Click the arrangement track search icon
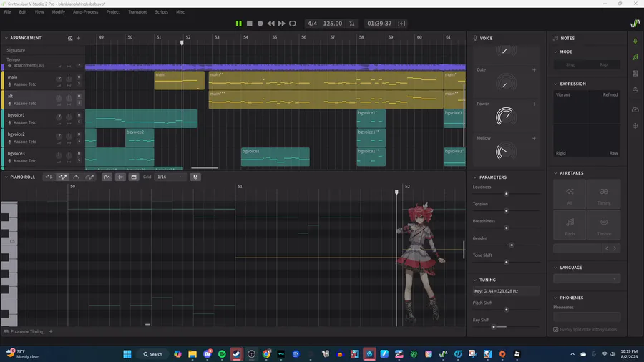 (x=70, y=38)
